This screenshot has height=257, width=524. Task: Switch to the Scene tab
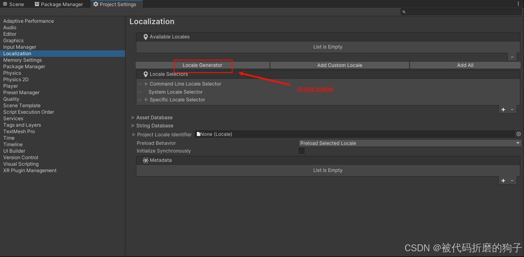click(x=13, y=4)
